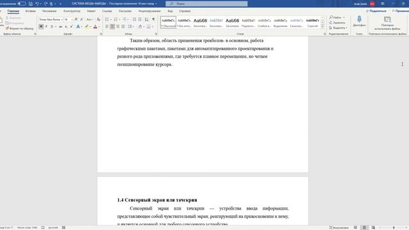
Task: Undo the last action
Action: [x=37, y=4]
